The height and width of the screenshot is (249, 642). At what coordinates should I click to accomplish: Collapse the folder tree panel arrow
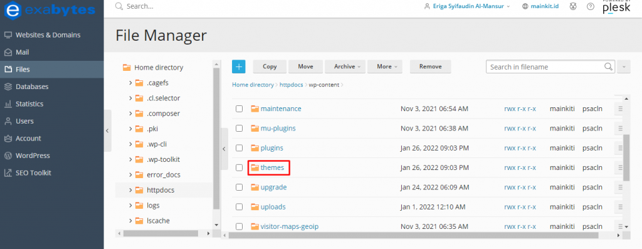click(224, 149)
